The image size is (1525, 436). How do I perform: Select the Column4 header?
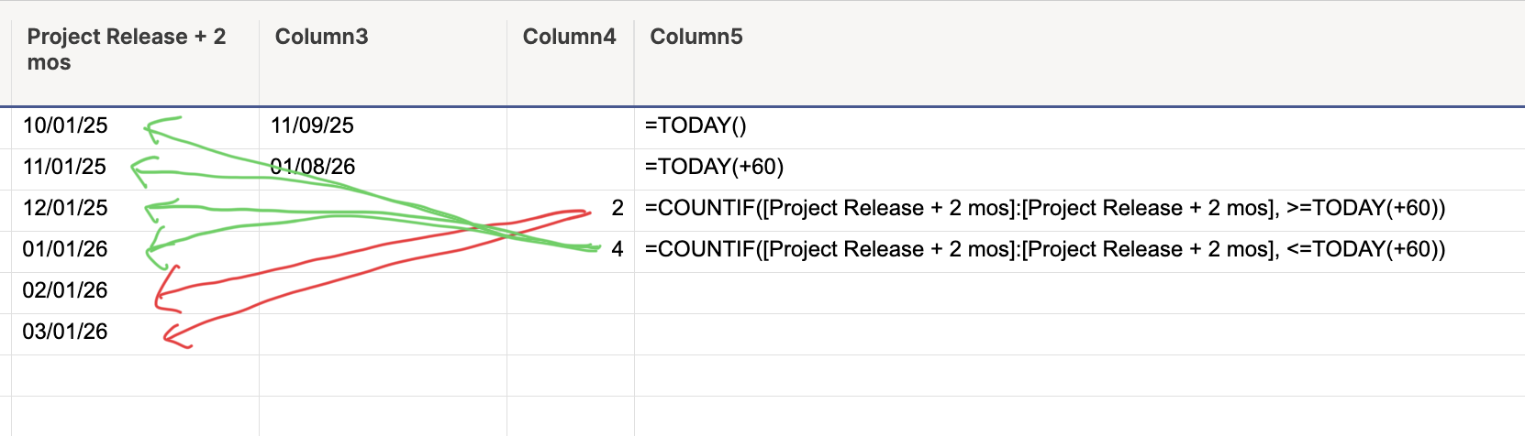point(569,37)
